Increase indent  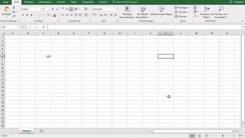coord(80,15)
